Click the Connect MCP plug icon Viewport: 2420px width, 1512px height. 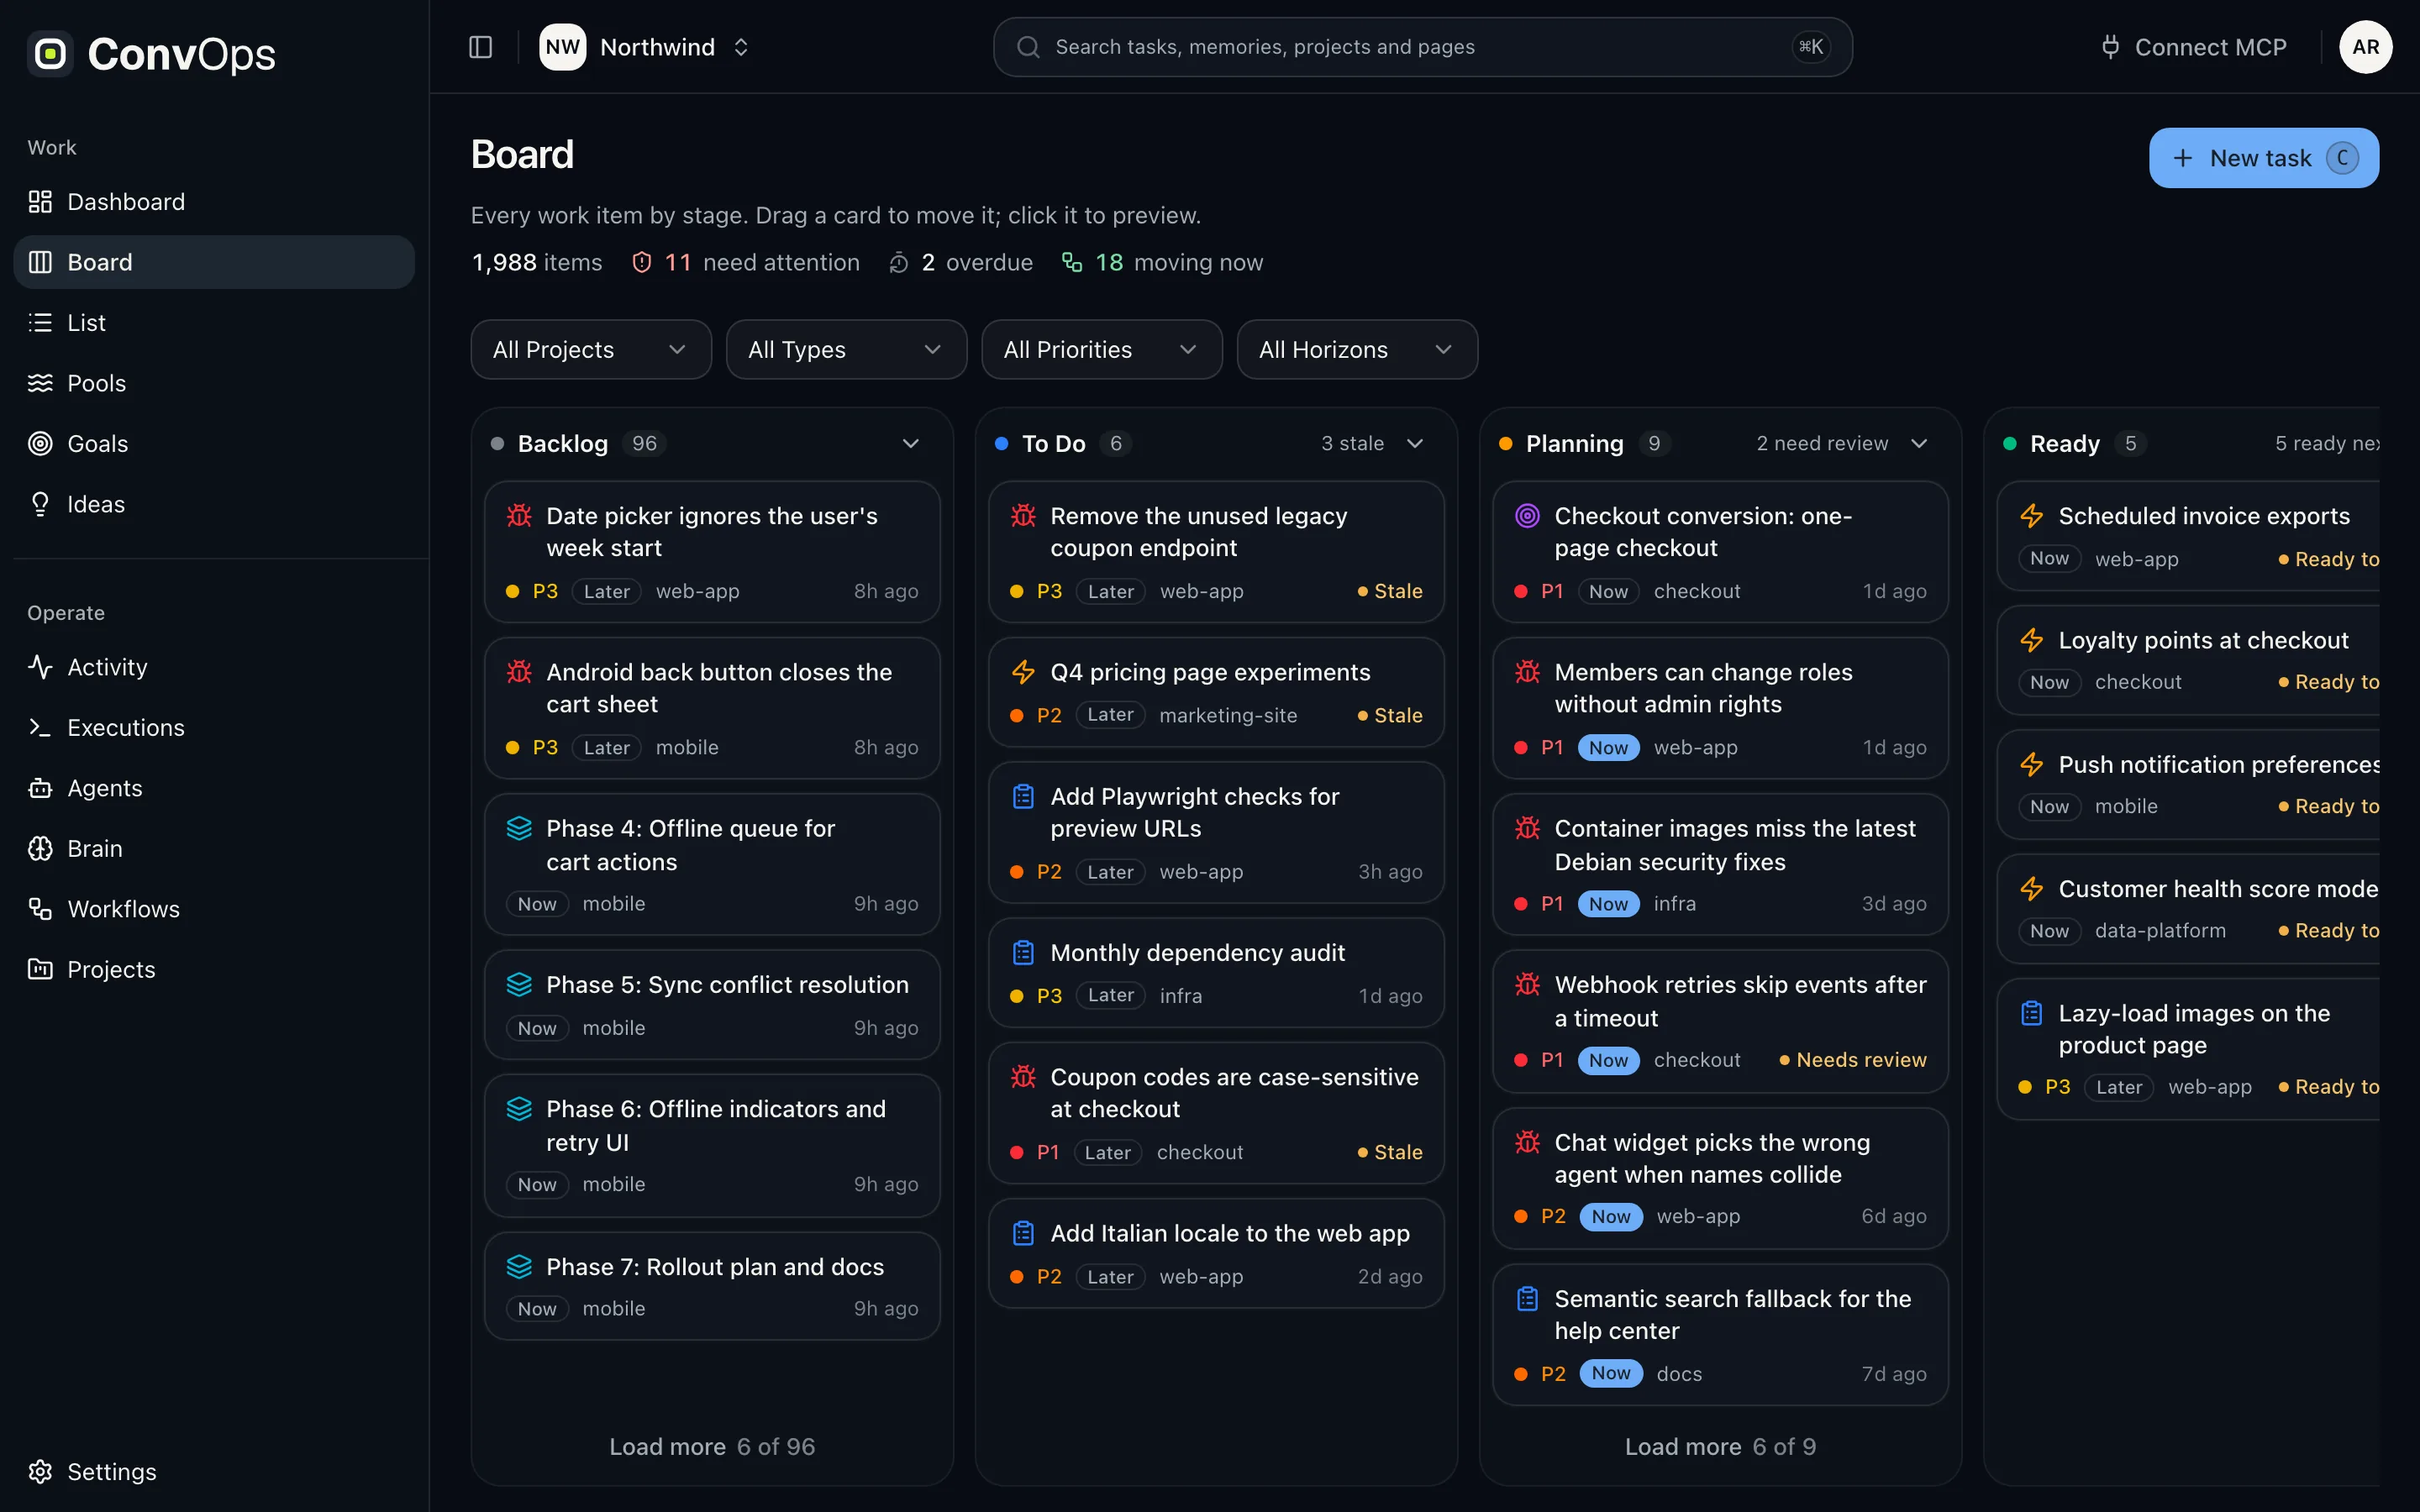2110,47
